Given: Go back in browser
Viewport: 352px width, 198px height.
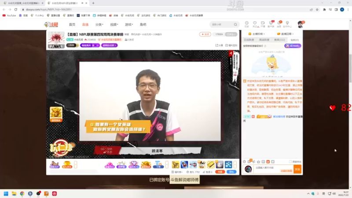Looking at the screenshot, I should pos(4,9).
